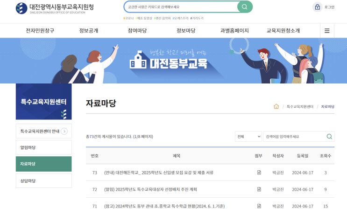Screen dimensions: 347x215
Task: Click the 특수교육지원센터 sidebar title box
Action: 43,102
